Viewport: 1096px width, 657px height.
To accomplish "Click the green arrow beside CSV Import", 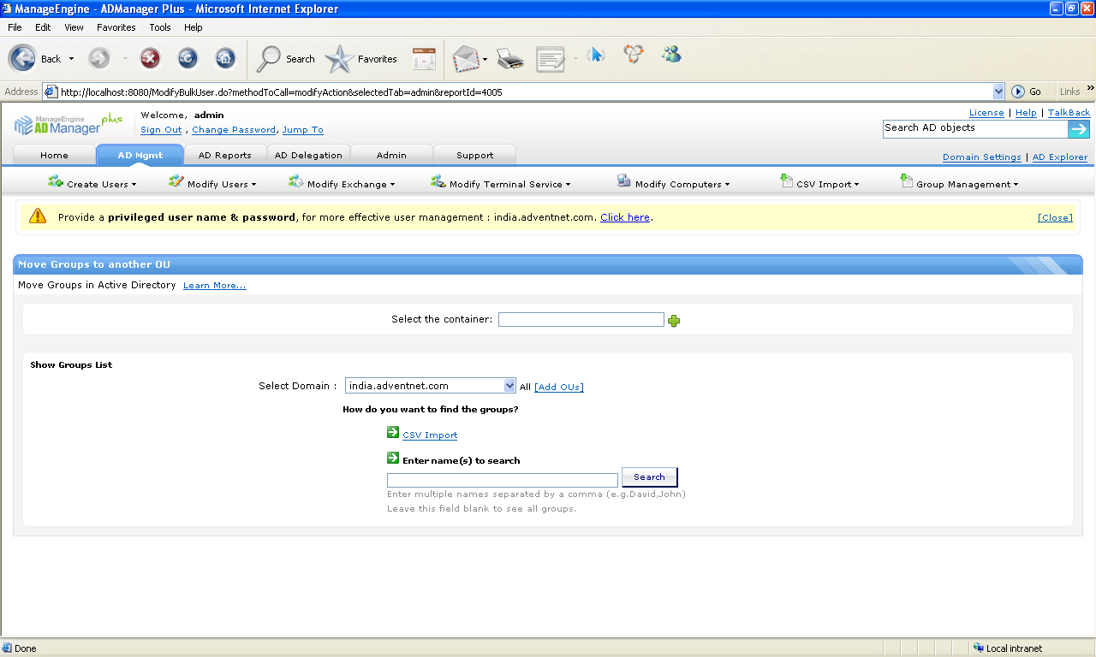I will 393,433.
